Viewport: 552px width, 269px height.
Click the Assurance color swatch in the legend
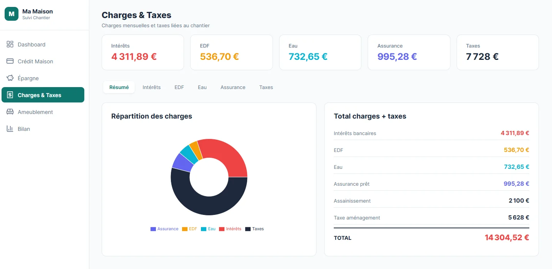click(x=152, y=229)
